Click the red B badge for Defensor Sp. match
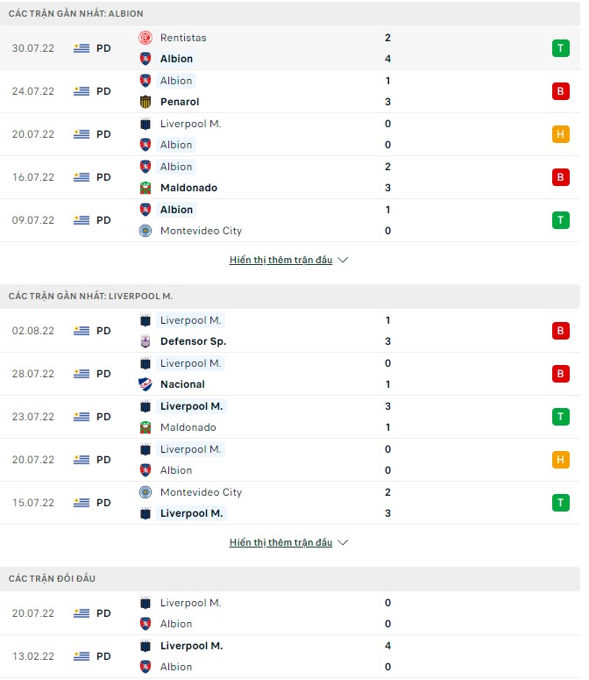Image resolution: width=589 pixels, height=680 pixels. click(560, 331)
